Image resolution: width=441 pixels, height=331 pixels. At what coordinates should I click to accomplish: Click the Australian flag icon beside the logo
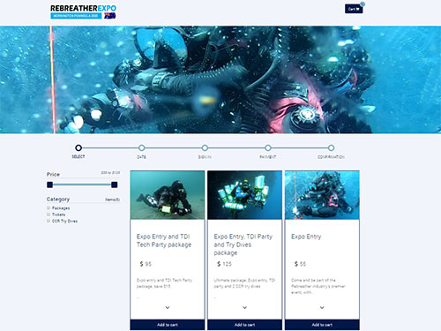[x=110, y=16]
